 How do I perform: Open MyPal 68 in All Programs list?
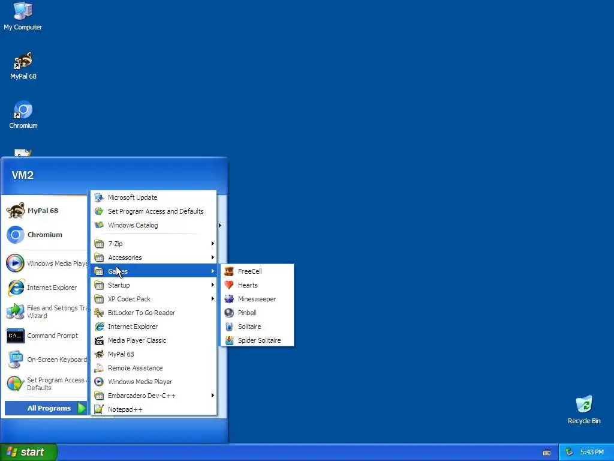pos(153,354)
